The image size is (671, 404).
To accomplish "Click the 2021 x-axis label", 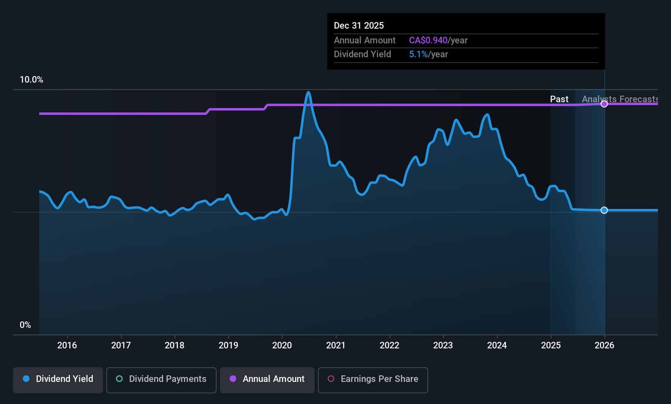I will (x=336, y=346).
